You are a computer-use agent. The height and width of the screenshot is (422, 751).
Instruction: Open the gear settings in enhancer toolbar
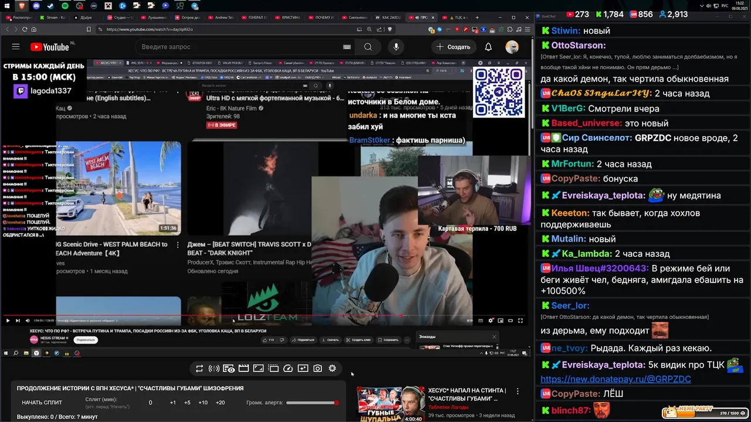coord(332,368)
